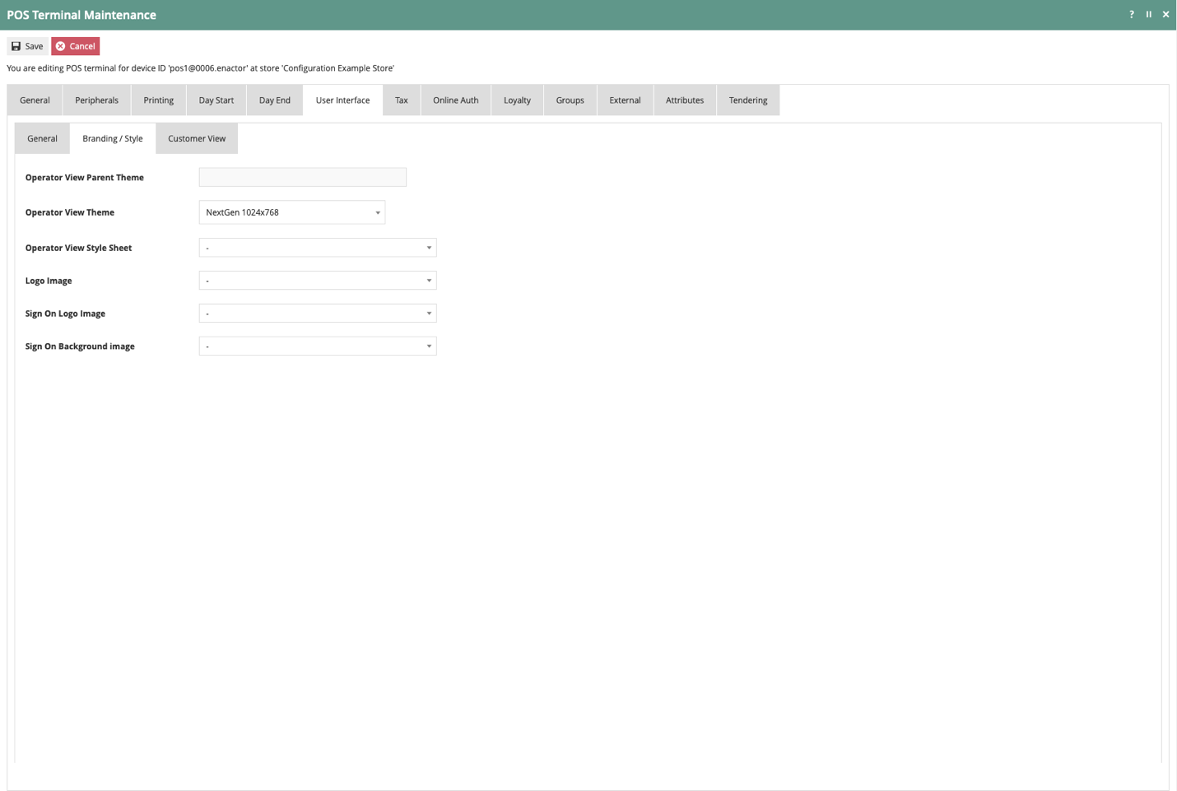
Task: Open the Printing tab
Action: (158, 100)
